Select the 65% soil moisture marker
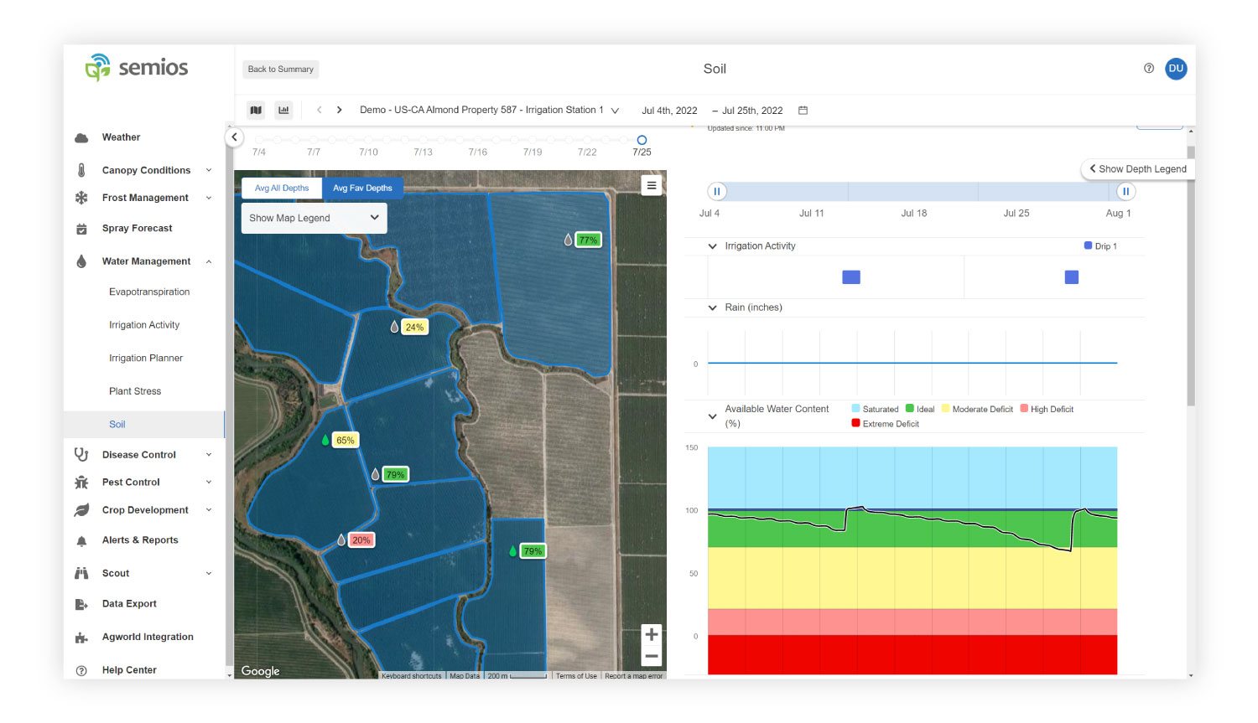Screen dimensions: 1258x723 (x=346, y=440)
